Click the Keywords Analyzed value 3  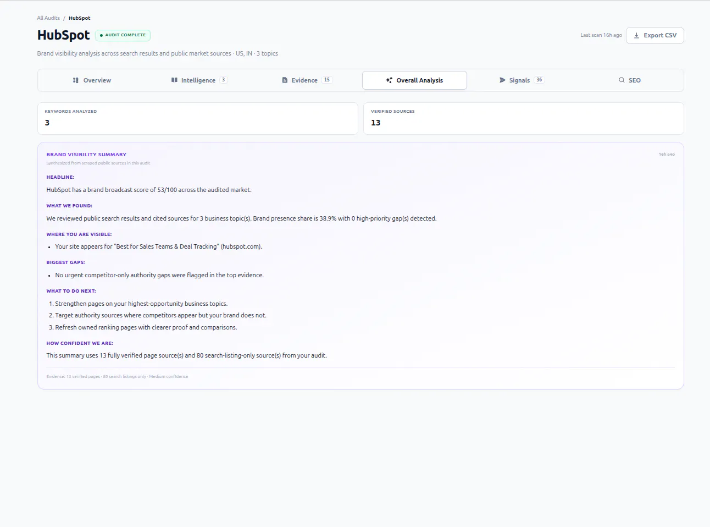point(47,123)
